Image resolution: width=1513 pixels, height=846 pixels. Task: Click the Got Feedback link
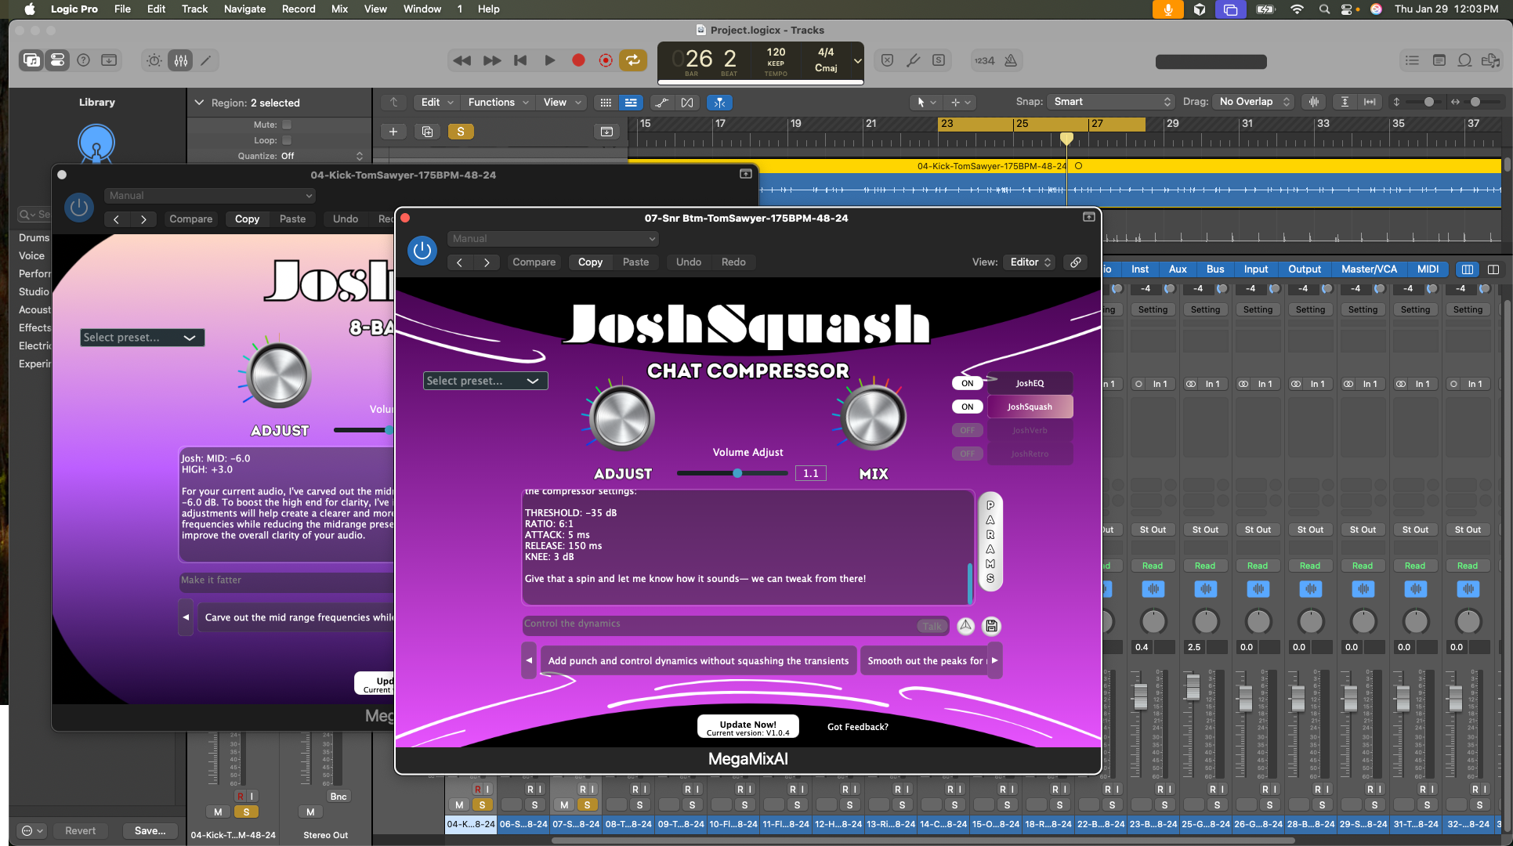pyautogui.click(x=857, y=727)
